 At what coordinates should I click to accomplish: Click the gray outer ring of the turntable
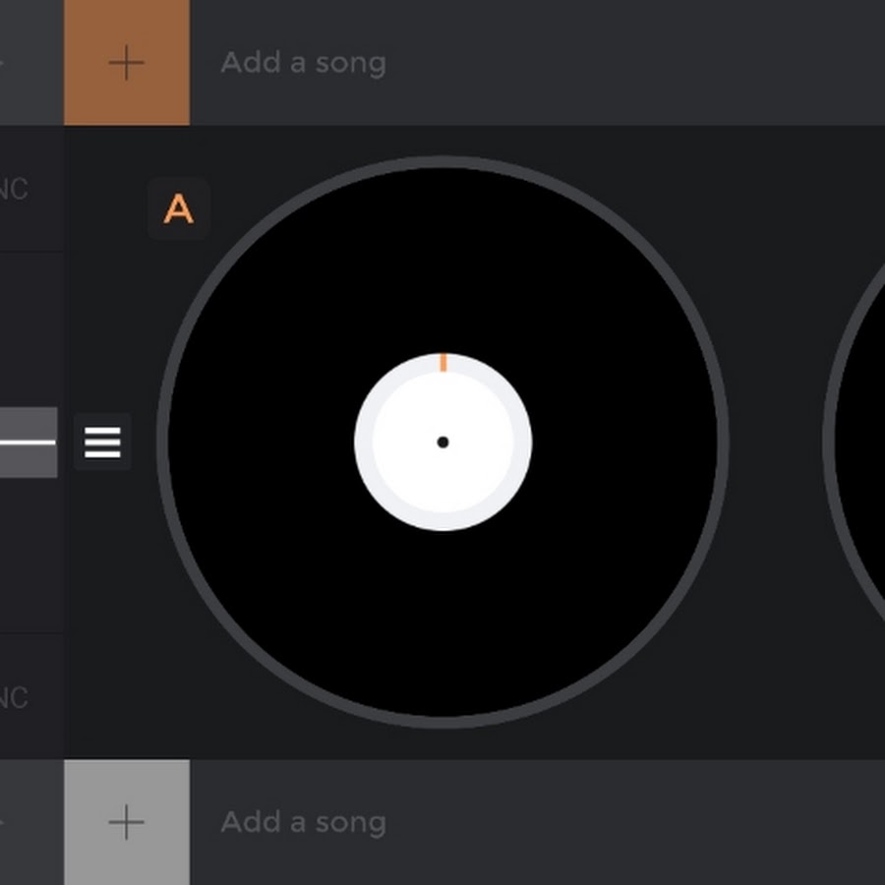(443, 161)
